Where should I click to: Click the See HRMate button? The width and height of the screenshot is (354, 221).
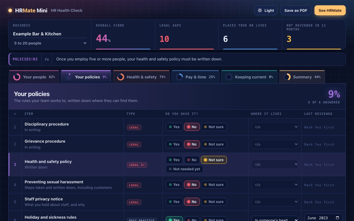pyautogui.click(x=330, y=10)
